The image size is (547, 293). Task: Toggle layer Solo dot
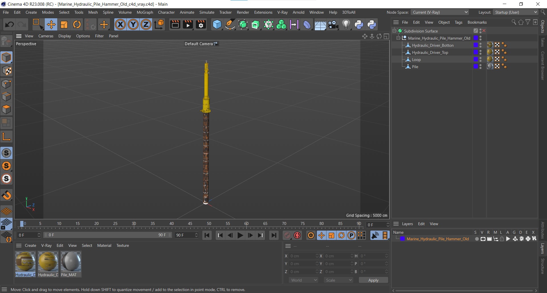(x=477, y=239)
